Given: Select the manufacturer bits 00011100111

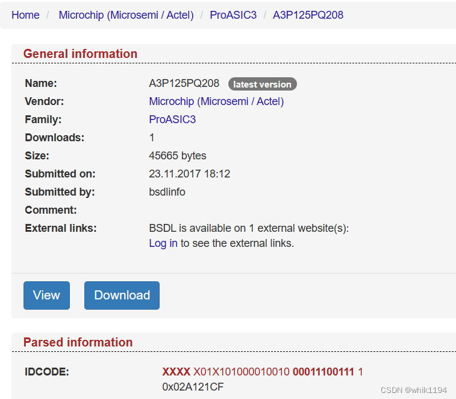Looking at the screenshot, I should click(x=323, y=372).
